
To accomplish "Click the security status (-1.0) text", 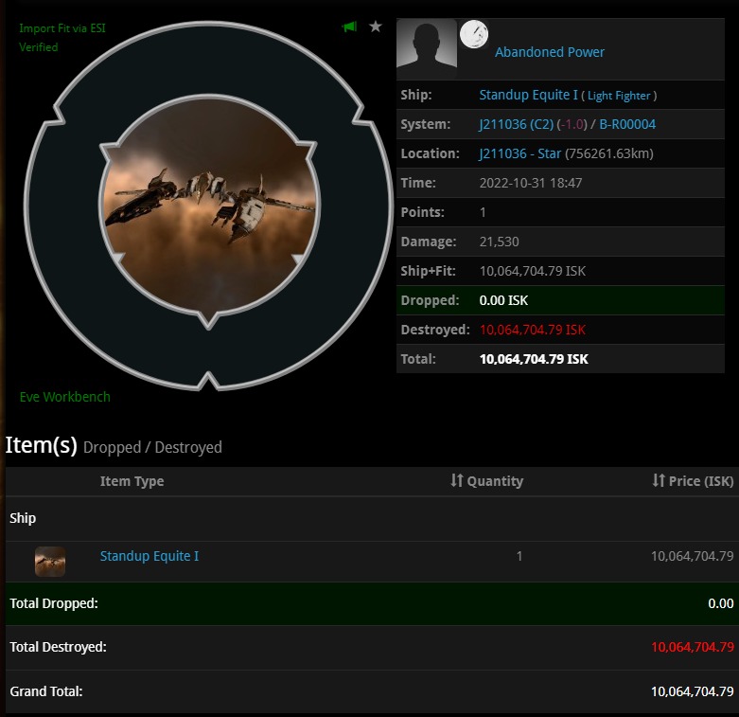I will (572, 124).
